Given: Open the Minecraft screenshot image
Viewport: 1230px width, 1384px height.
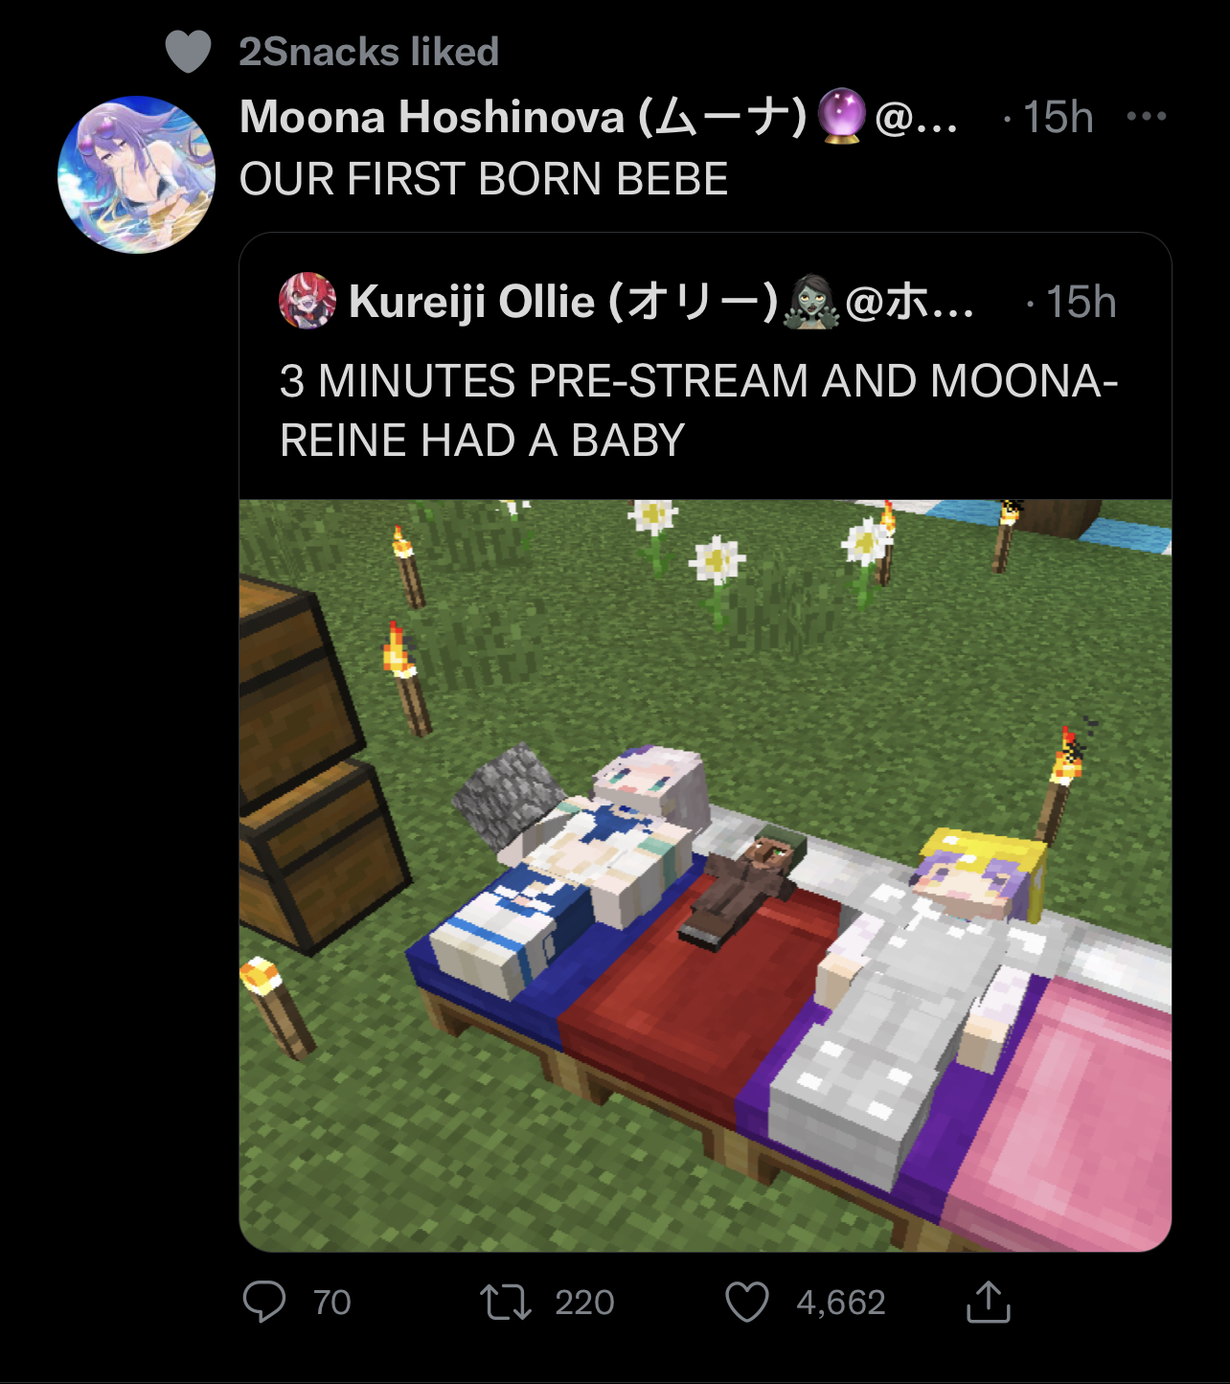Looking at the screenshot, I should (705, 875).
